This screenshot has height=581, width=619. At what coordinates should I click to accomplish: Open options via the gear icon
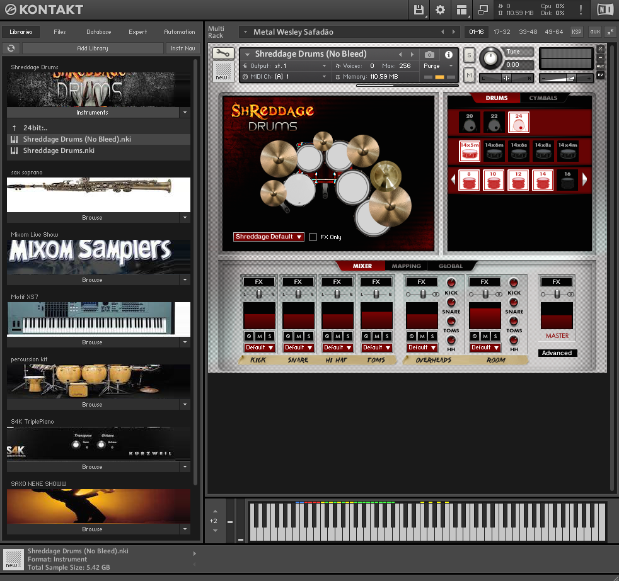[x=440, y=9]
